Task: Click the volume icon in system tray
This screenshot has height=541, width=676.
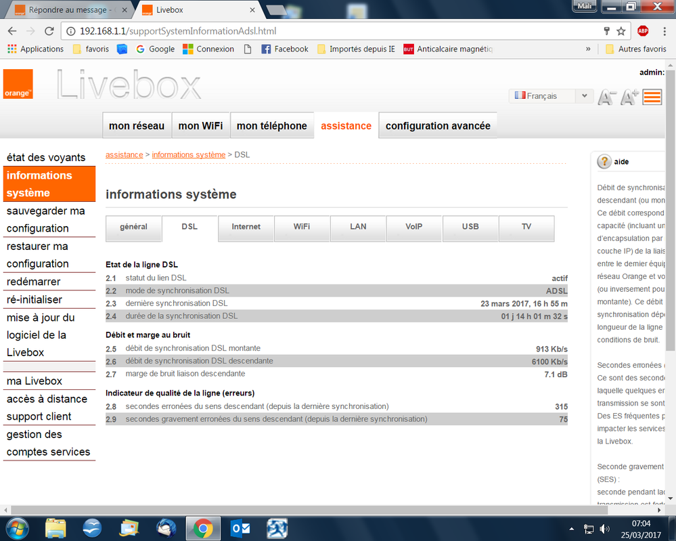Action: point(604,529)
